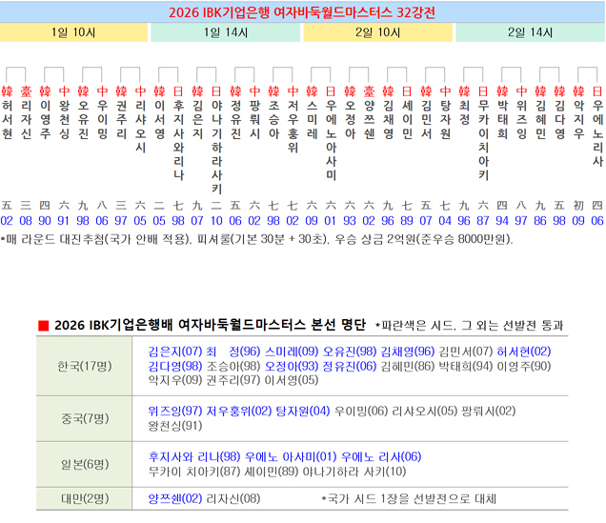Click '김채영(96)' in the roster table
606x523 pixels.
[x=408, y=352]
